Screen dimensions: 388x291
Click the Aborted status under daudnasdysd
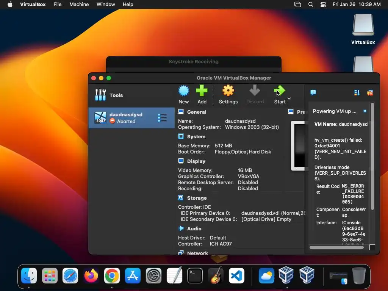point(126,122)
